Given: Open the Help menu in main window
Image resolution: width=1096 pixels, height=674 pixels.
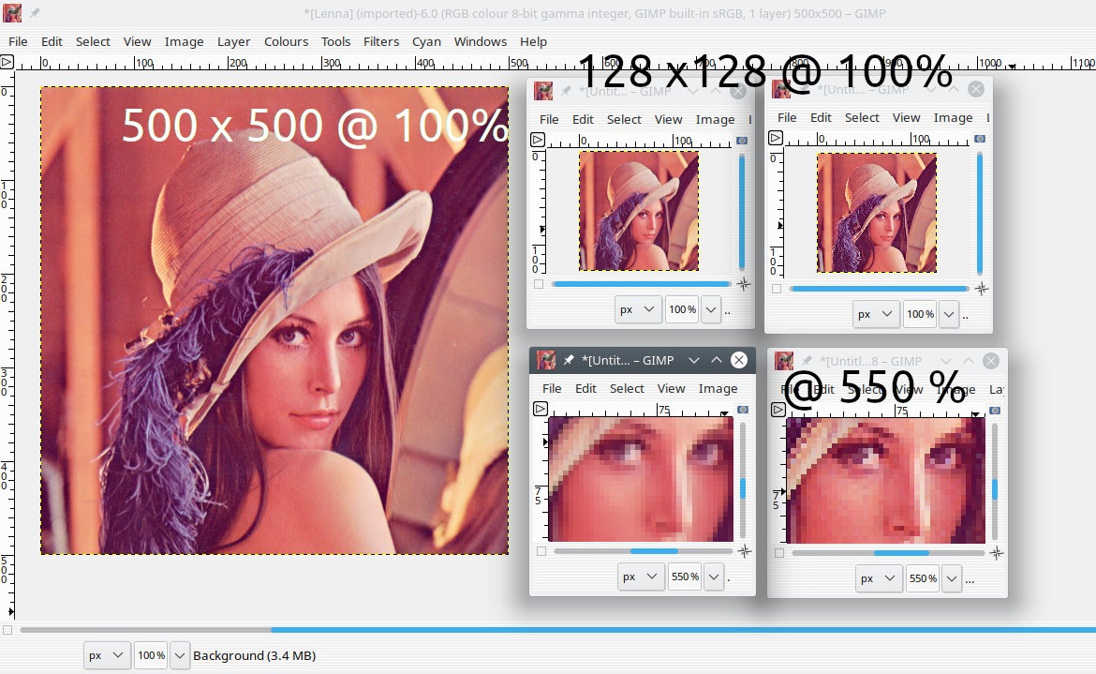Looking at the screenshot, I should [x=533, y=42].
